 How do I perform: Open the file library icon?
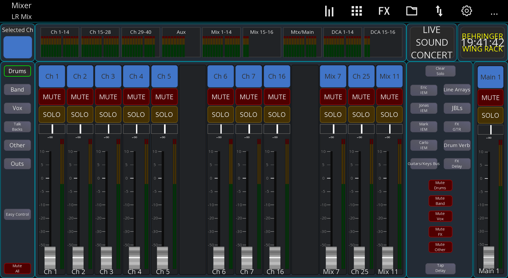coord(411,11)
